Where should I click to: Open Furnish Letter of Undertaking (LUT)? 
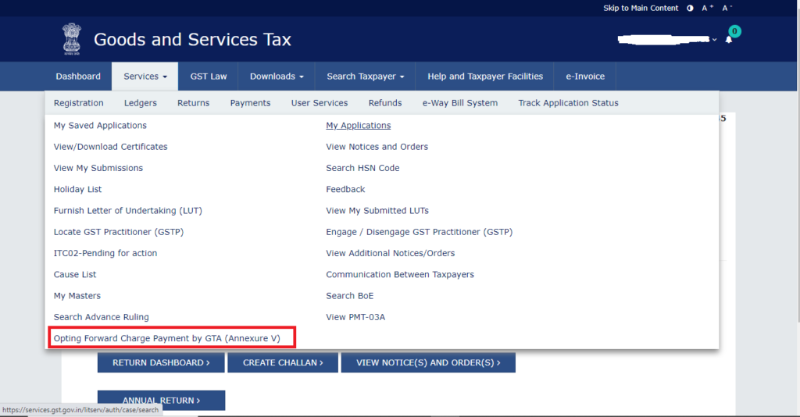coord(128,211)
